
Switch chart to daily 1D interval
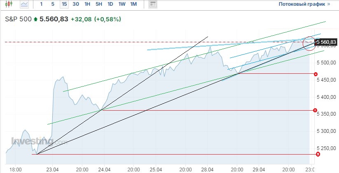(x=110, y=5)
